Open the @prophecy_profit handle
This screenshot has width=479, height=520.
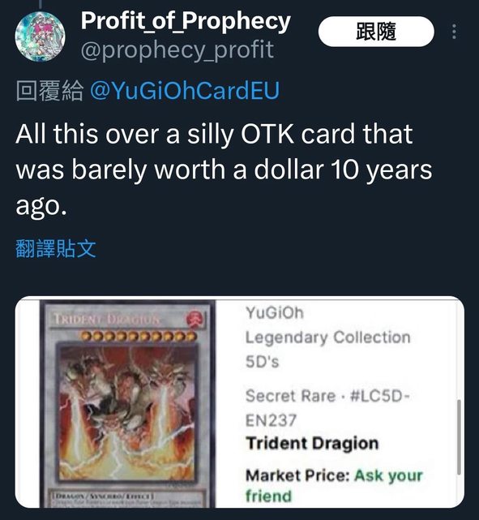click(x=177, y=49)
